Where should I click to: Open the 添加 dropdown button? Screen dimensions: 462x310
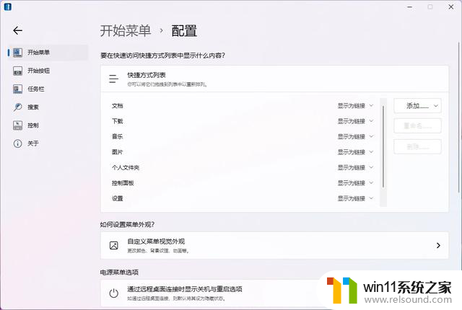(417, 106)
